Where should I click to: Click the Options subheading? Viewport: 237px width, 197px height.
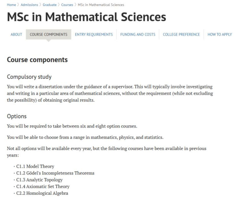click(17, 117)
